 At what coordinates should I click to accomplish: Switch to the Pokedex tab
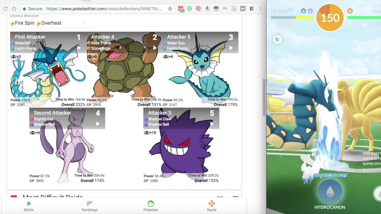(x=151, y=206)
